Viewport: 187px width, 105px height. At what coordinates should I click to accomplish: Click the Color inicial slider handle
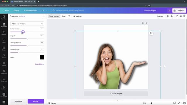(x=23, y=32)
